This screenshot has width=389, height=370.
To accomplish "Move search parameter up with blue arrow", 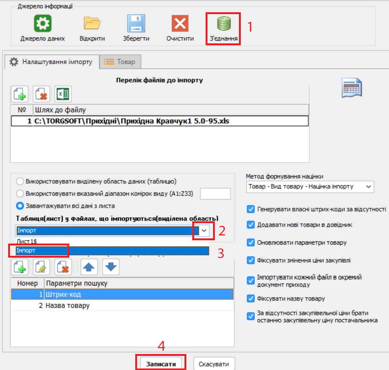I will coord(89,267).
